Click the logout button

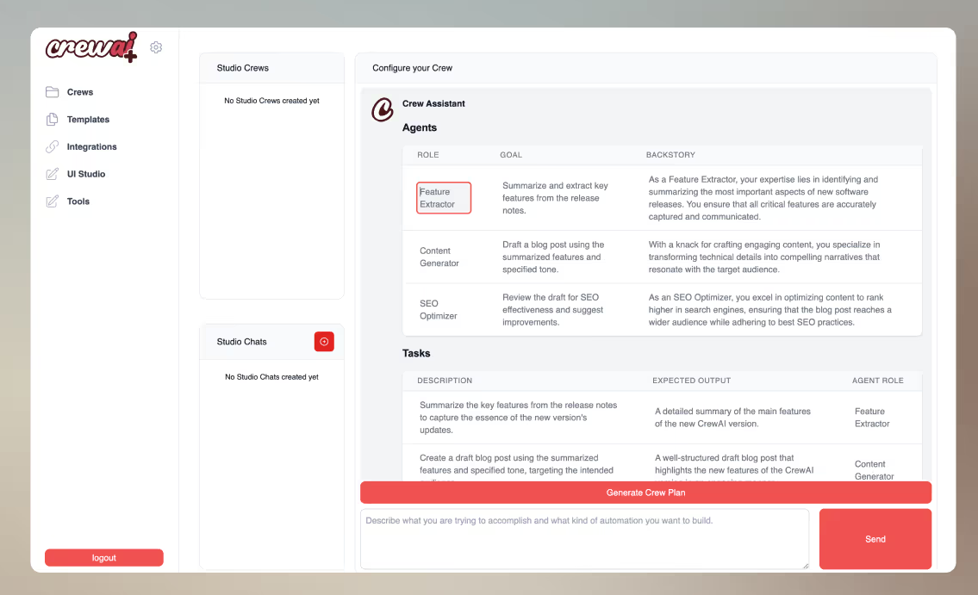(x=104, y=558)
